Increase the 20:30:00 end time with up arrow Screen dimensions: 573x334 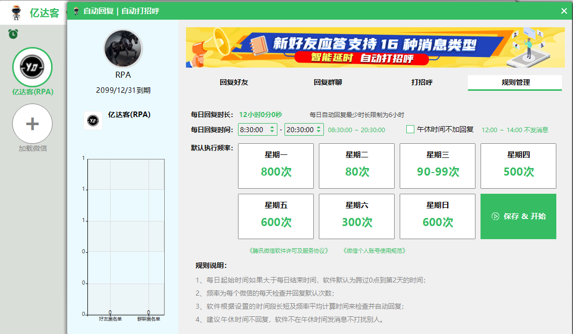coord(319,127)
